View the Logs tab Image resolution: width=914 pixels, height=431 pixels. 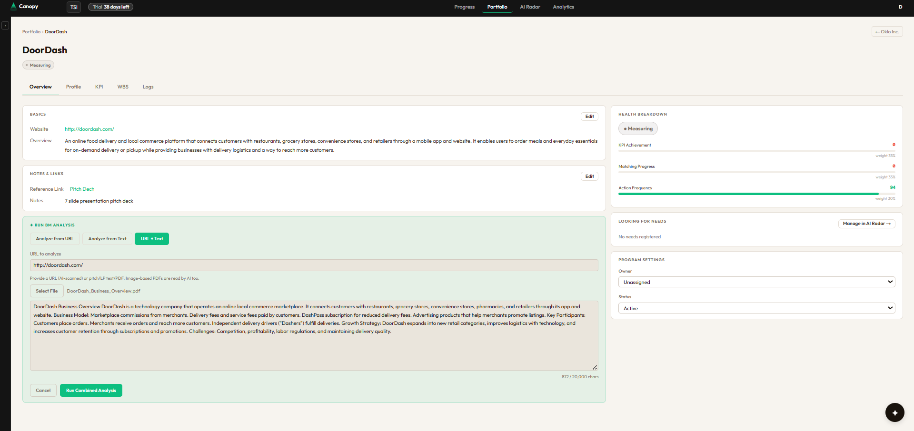(x=148, y=87)
